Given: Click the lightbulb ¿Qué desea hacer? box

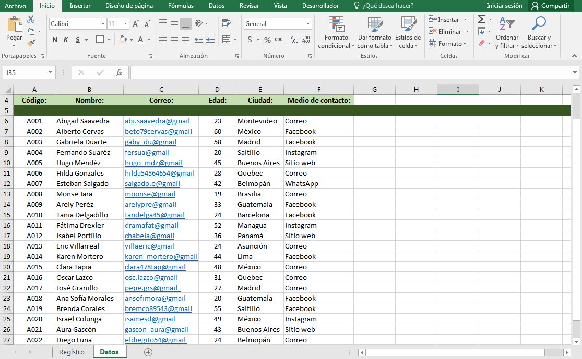Looking at the screenshot, I should pos(384,6).
